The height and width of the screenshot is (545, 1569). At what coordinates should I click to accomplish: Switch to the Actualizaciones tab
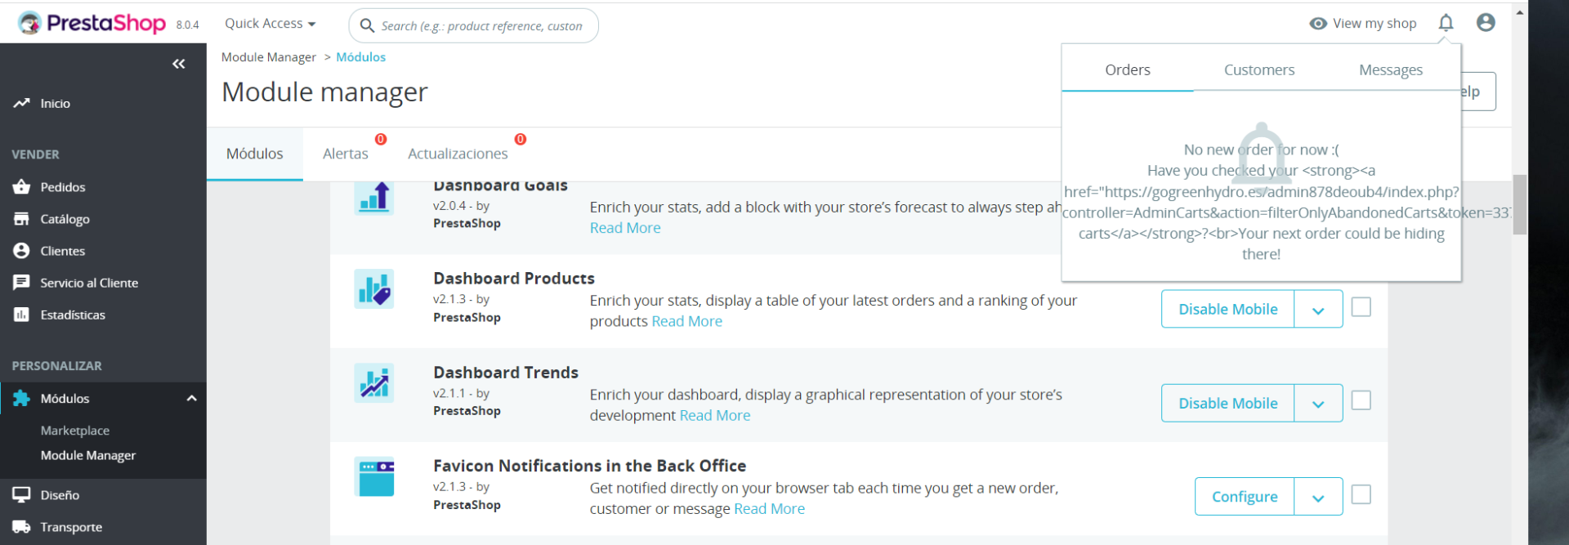pos(458,154)
